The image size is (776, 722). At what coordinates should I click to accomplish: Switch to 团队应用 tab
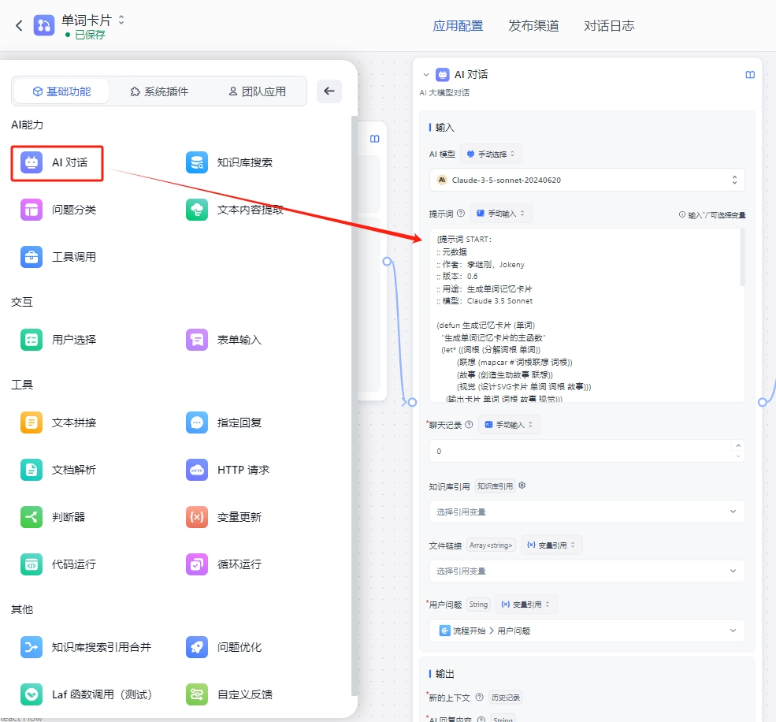click(258, 91)
